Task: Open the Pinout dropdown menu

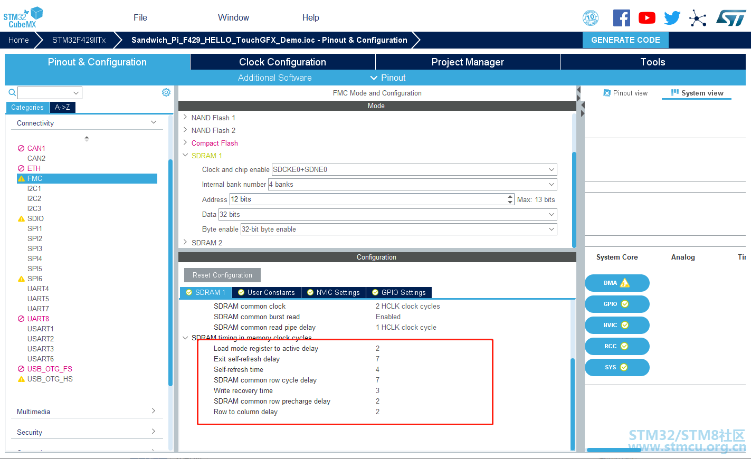Action: pyautogui.click(x=388, y=78)
